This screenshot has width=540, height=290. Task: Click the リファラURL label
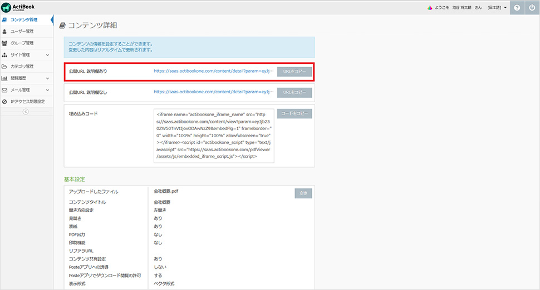pyautogui.click(x=81, y=251)
